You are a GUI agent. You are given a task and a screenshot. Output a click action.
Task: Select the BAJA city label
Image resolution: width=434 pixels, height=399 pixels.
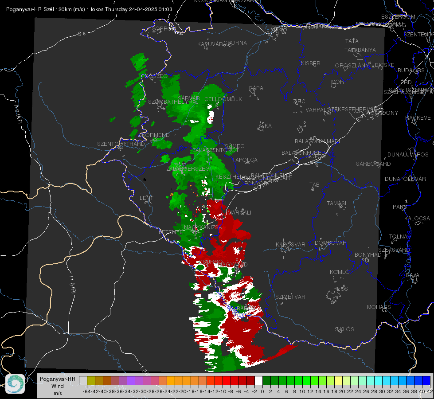(x=413, y=275)
